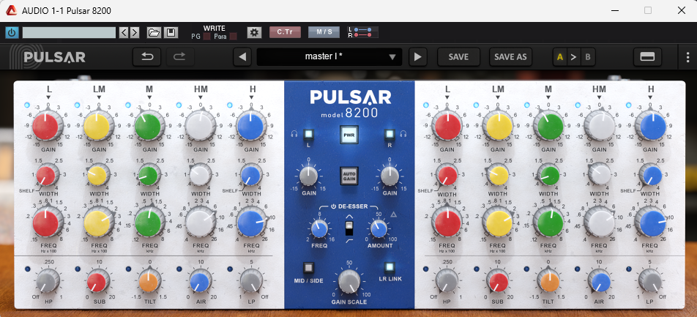Viewport: 697px width, 317px height.
Task: Toggle left H band enable LED
Action: click(229, 105)
